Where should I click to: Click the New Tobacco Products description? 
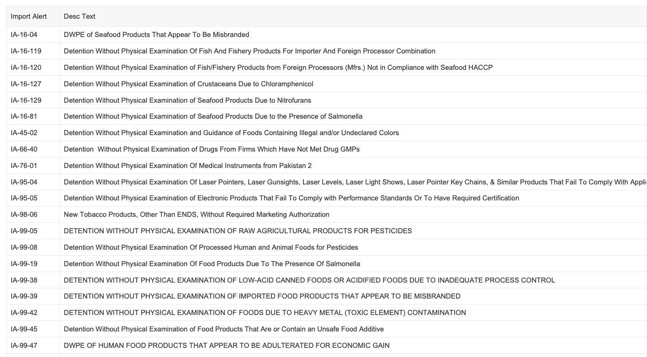(196, 215)
